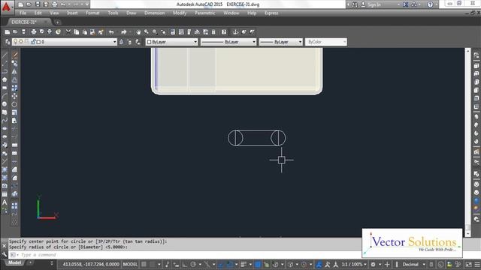481x270 pixels.
Task: Toggle Ortho mode in status bar
Action: coord(185,264)
